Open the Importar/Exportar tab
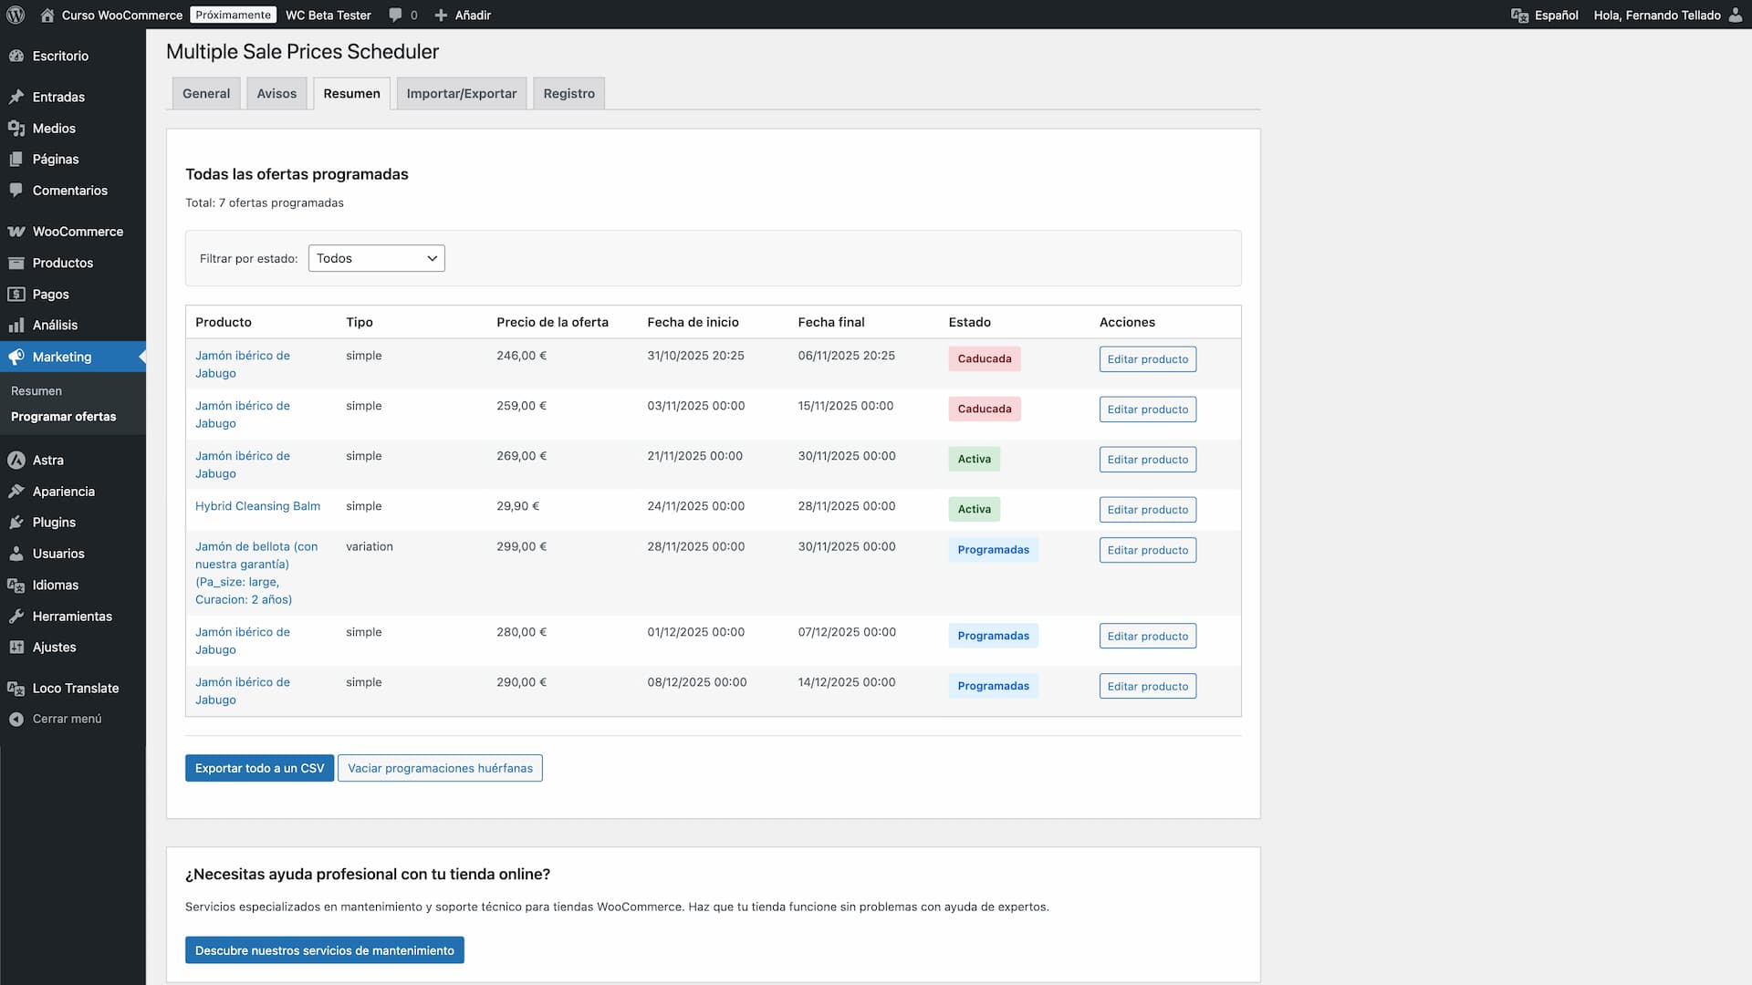1752x985 pixels. 461,93
